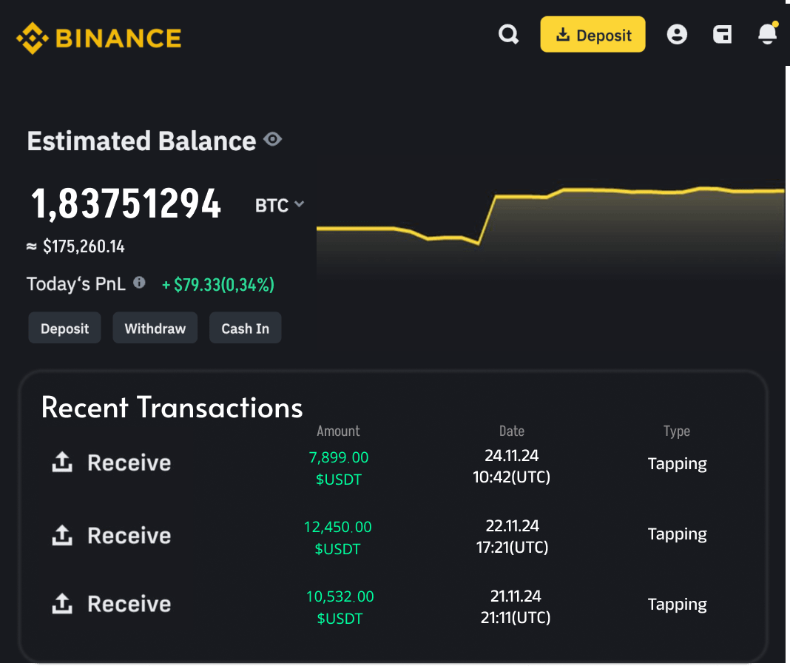Click the Estimated Balance heading

pos(141,141)
